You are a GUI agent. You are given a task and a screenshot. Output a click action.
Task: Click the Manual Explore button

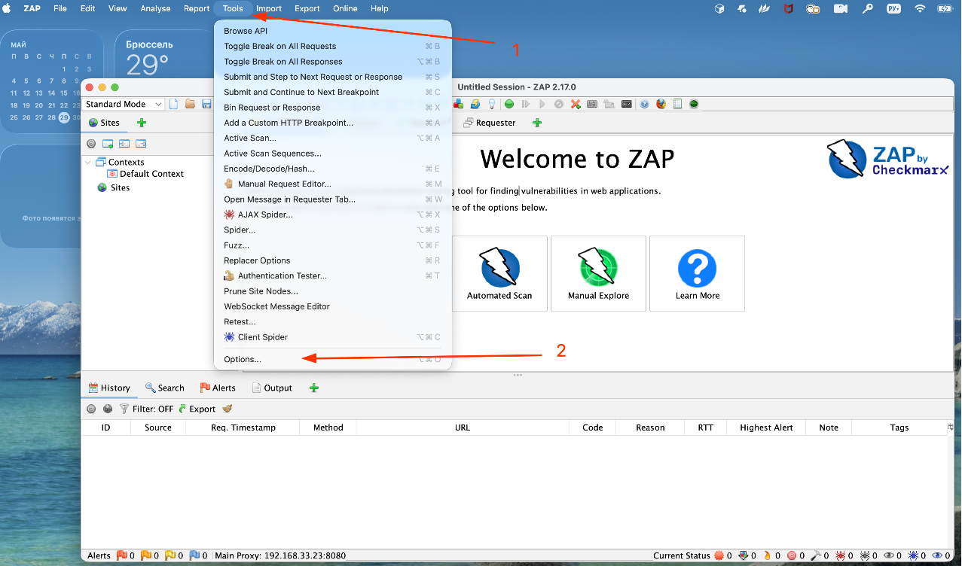(x=598, y=273)
